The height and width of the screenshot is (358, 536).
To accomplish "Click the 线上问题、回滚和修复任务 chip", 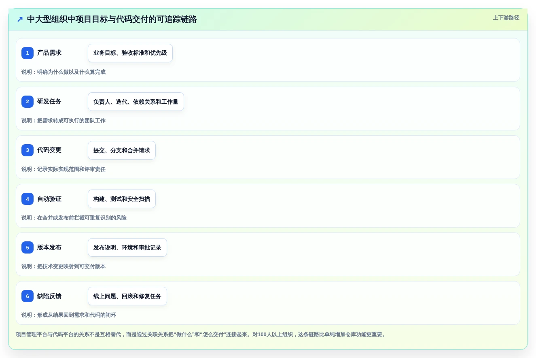I will point(127,296).
